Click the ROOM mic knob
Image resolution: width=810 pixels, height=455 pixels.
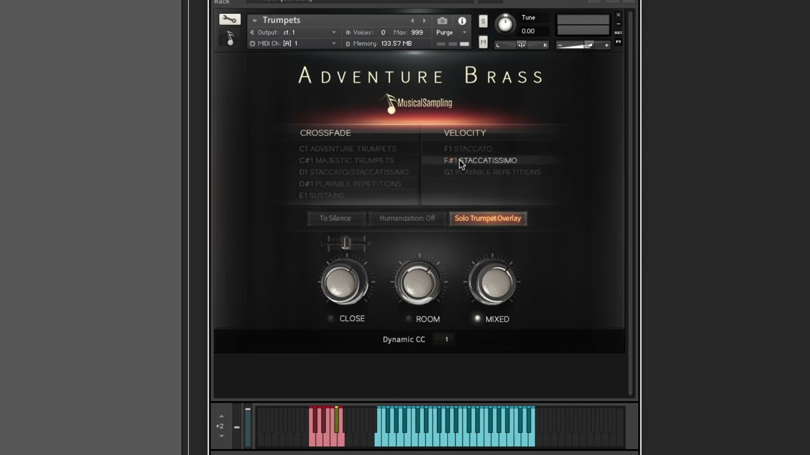click(x=418, y=282)
